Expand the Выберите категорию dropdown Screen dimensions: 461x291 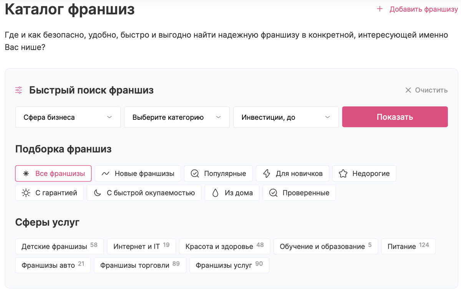click(x=176, y=117)
